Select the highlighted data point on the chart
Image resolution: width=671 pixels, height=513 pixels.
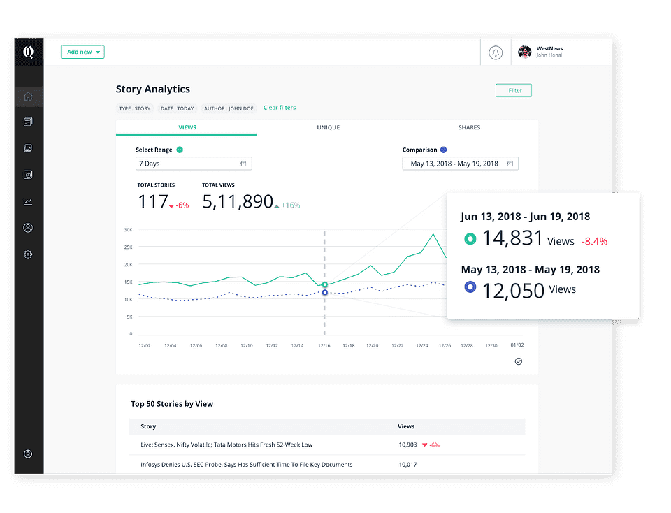[324, 284]
